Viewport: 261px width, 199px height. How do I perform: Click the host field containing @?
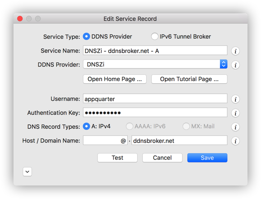click(x=105, y=140)
